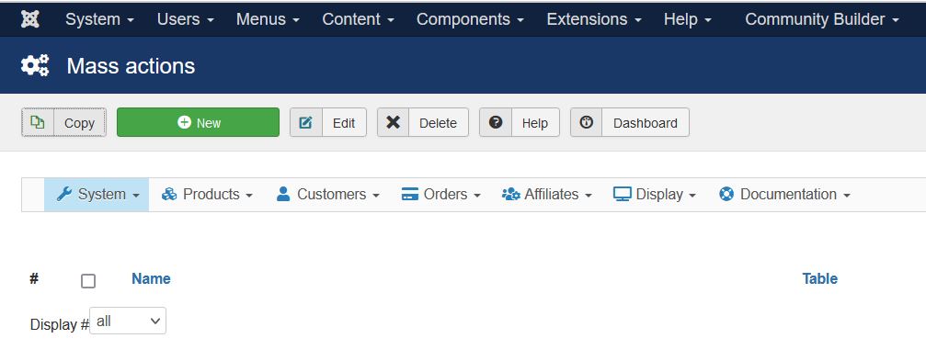Click the Edit pencil icon
The width and height of the screenshot is (926, 361).
click(306, 123)
